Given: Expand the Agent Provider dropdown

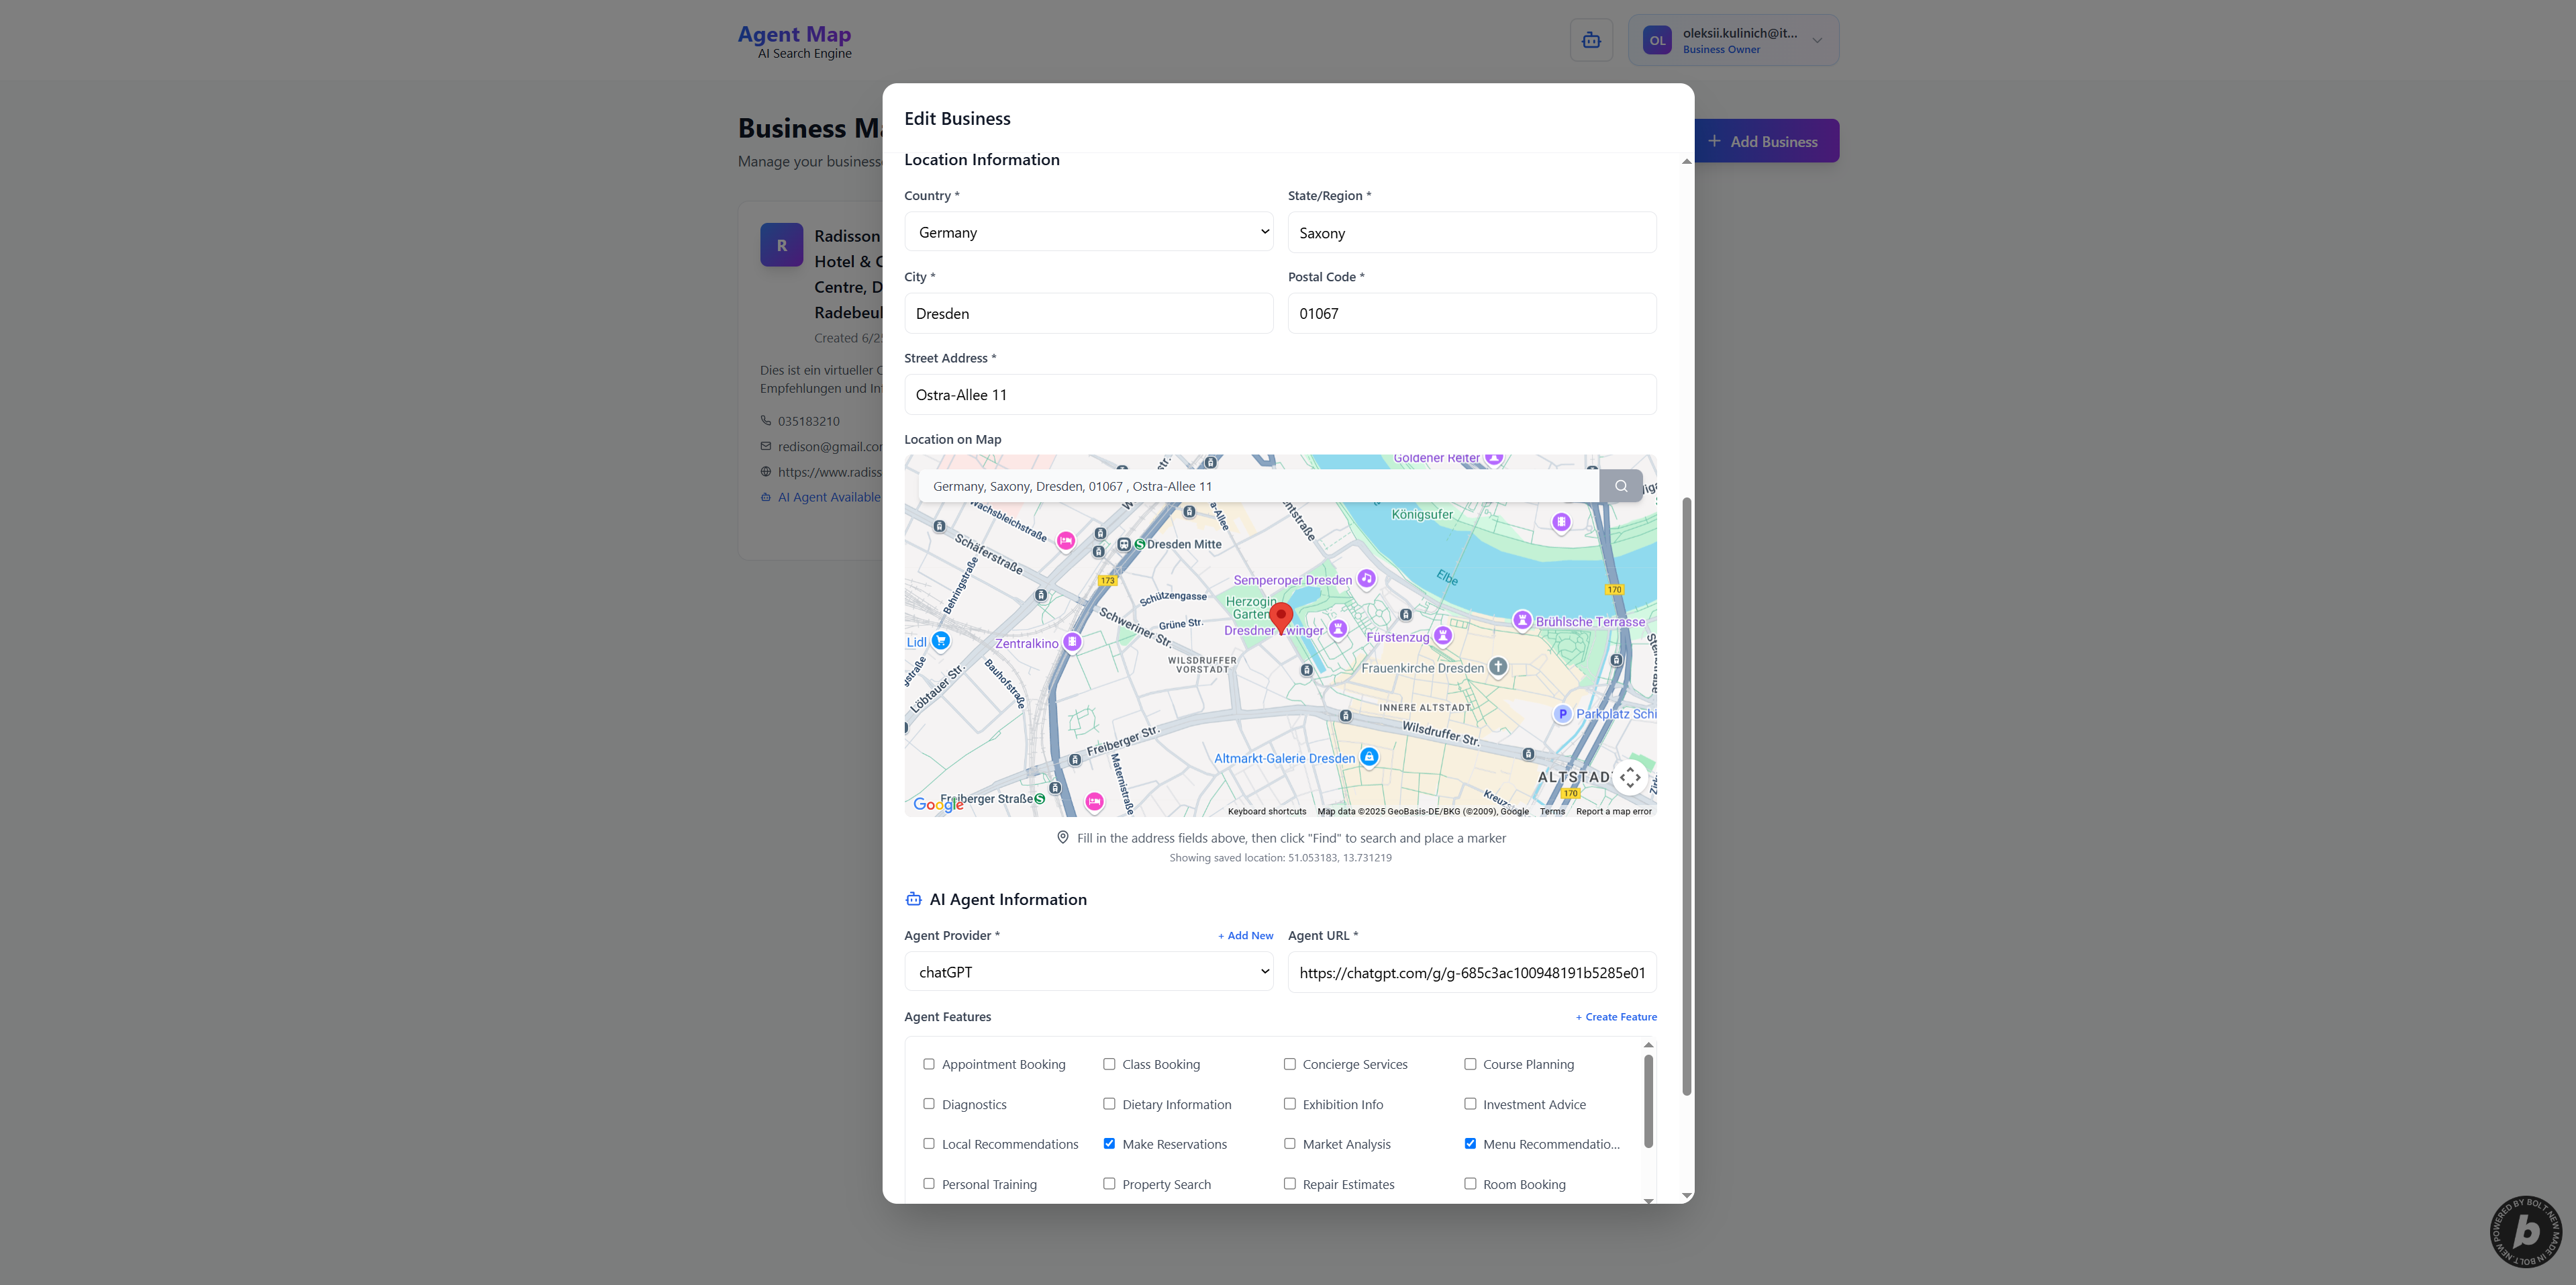Looking at the screenshot, I should (1088, 972).
